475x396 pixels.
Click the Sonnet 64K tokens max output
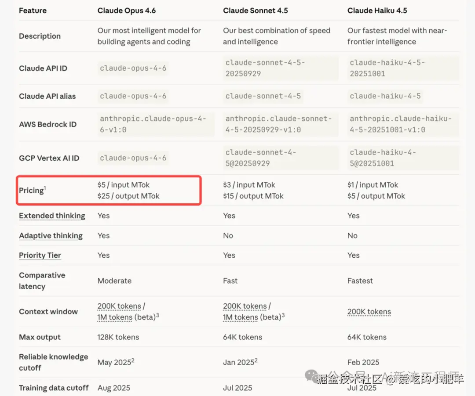coord(242,337)
